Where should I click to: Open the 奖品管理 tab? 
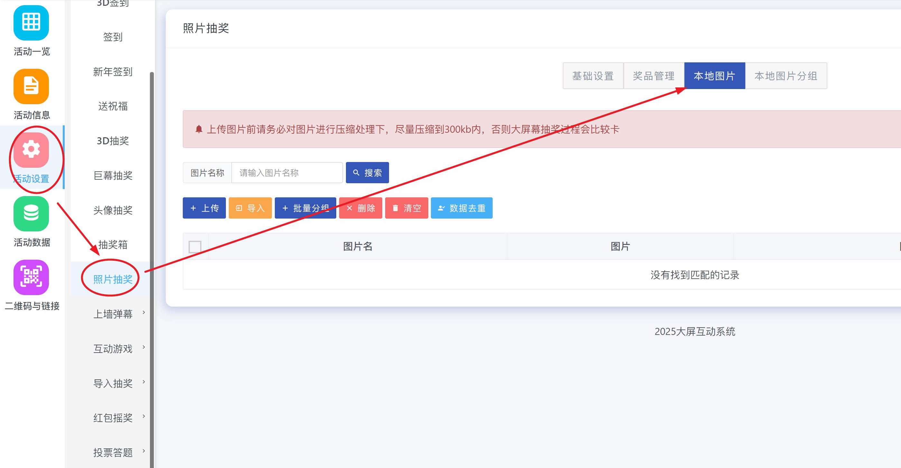(x=653, y=76)
